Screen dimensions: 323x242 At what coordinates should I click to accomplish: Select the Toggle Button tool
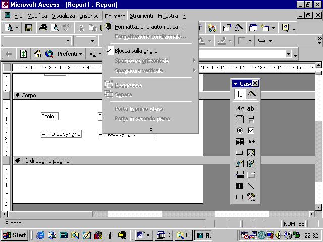click(251, 119)
